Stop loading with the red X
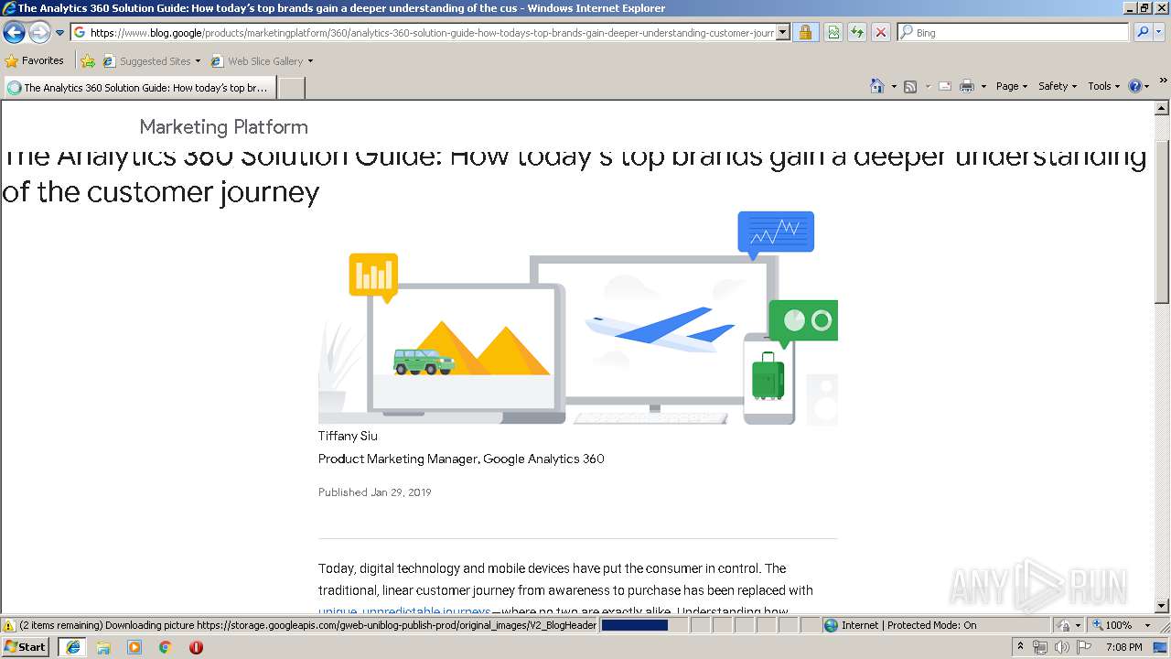Image resolution: width=1171 pixels, height=659 pixels. point(881,33)
